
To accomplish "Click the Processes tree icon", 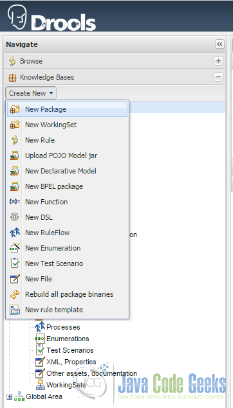I will [x=40, y=327].
